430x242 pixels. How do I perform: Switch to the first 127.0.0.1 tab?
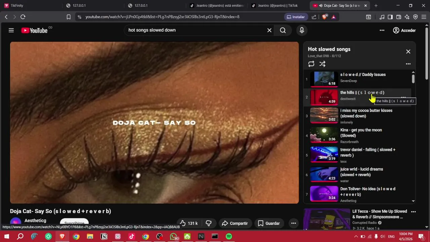(x=92, y=6)
